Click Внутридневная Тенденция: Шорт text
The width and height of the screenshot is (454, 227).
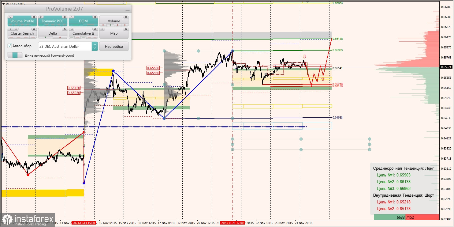click(x=404, y=195)
